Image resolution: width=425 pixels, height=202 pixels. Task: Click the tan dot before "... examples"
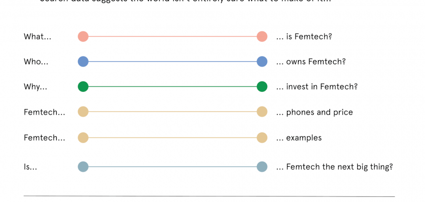[x=262, y=137]
